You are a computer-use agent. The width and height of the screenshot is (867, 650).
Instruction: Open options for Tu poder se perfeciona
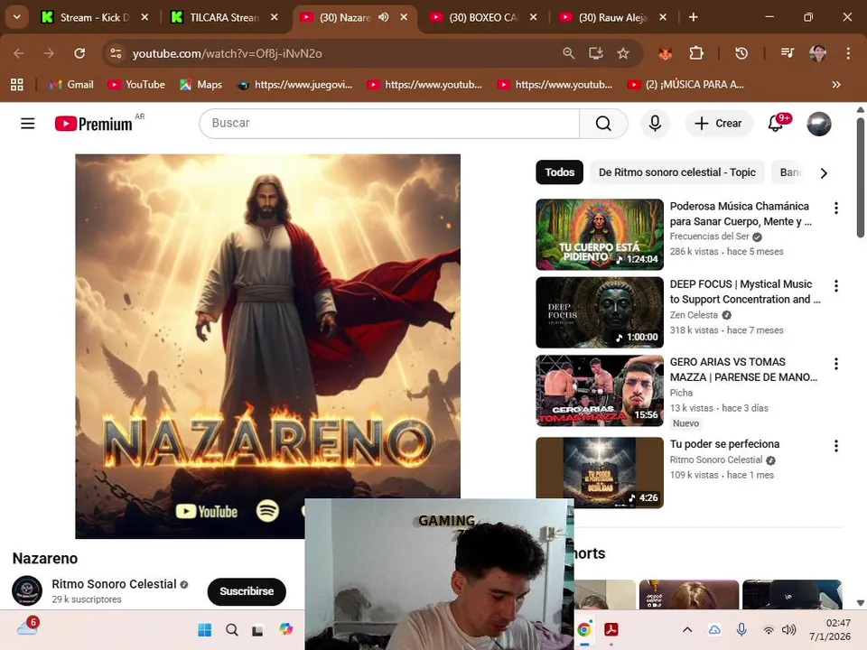[x=836, y=445]
